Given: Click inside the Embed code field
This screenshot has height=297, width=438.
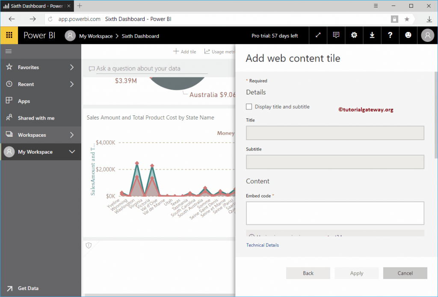Looking at the screenshot, I should pos(335,213).
